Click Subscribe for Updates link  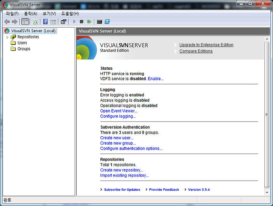click(x=122, y=190)
